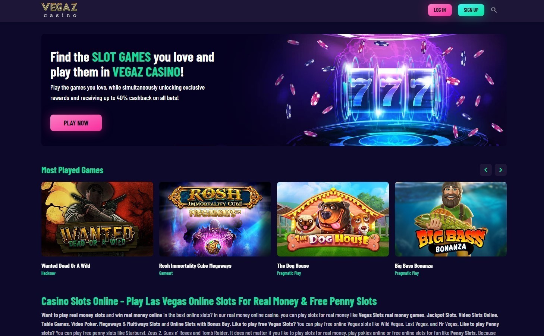Image resolution: width=544 pixels, height=336 pixels.
Task: Open Wanted Dead Or A Wild thumbnail
Action: (x=97, y=219)
